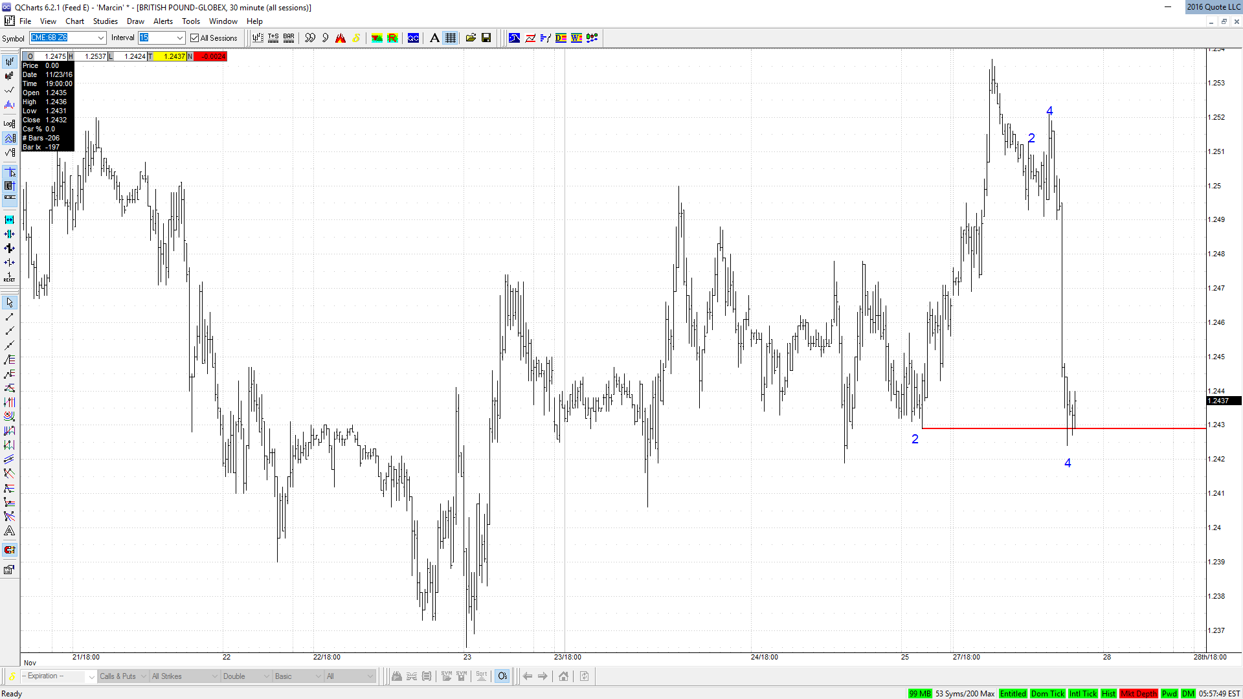
Task: Click the QC QCharts icon
Action: coord(413,38)
